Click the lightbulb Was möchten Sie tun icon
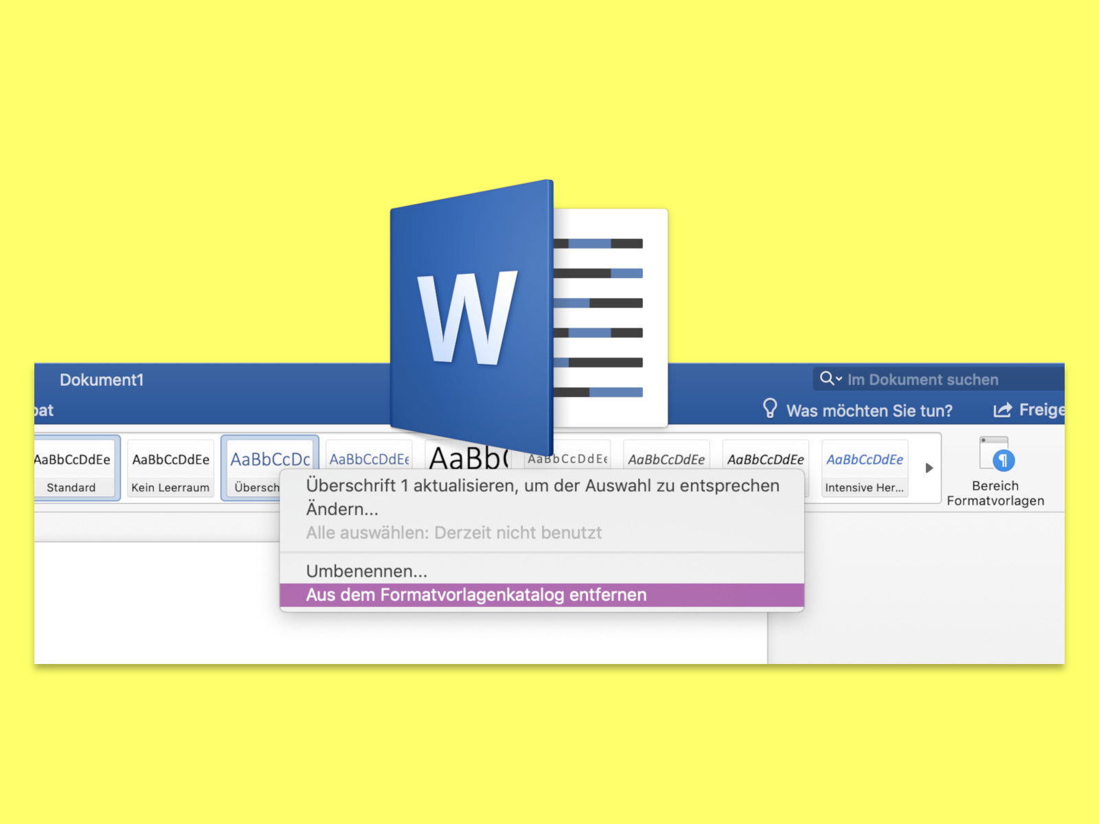The image size is (1099, 824). click(x=770, y=409)
